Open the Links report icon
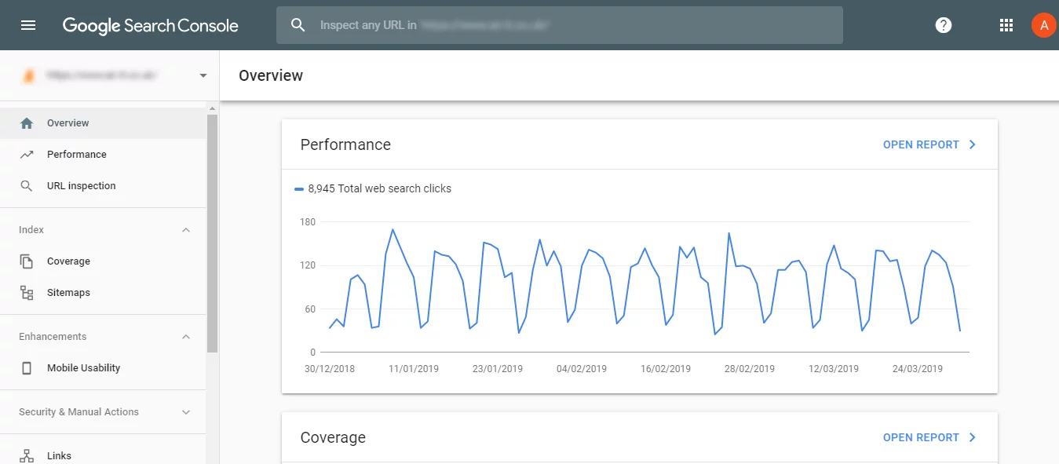The height and width of the screenshot is (464, 1059). point(27,454)
